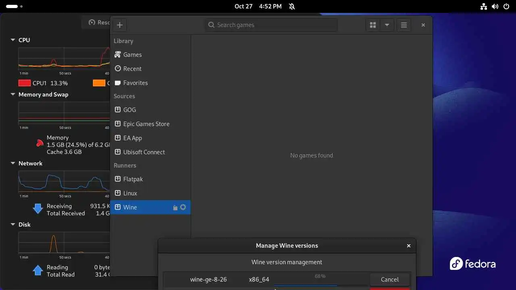This screenshot has height=290, width=516.
Task: Select the Flatpak runner
Action: 150,179
